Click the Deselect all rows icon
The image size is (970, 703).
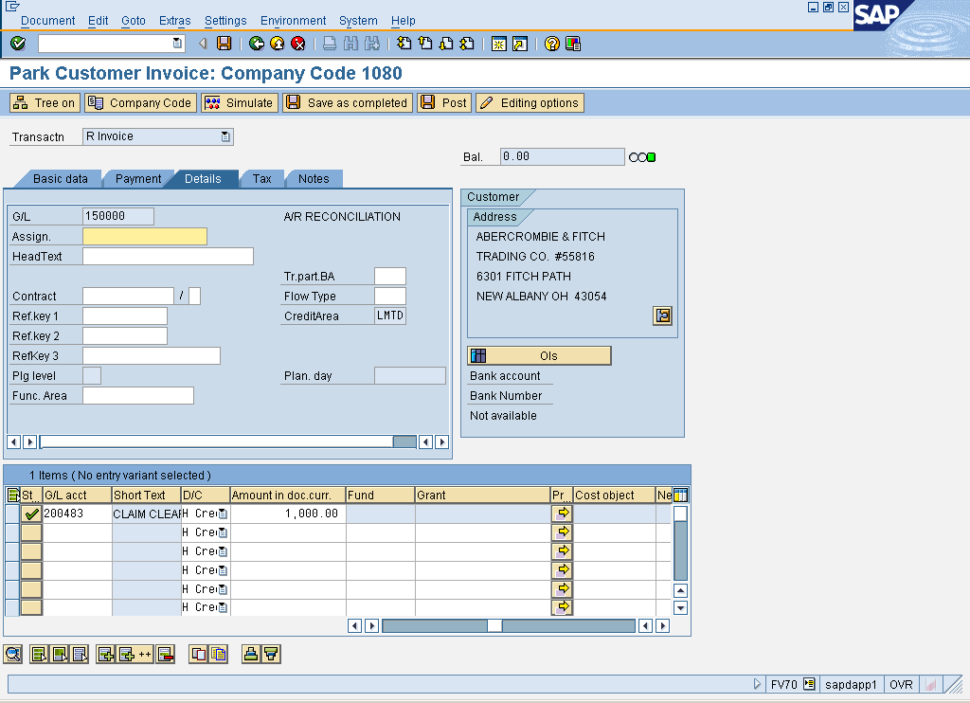click(x=80, y=654)
